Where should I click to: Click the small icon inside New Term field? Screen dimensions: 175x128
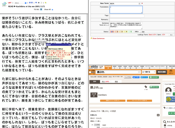139,3
